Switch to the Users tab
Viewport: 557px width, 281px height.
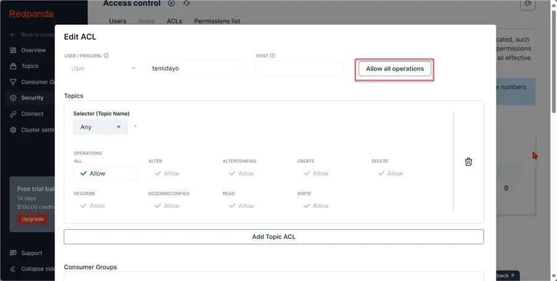click(118, 21)
